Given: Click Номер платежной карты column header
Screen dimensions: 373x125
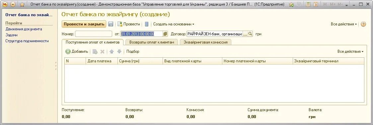Looking at the screenshot, I should 258,61.
